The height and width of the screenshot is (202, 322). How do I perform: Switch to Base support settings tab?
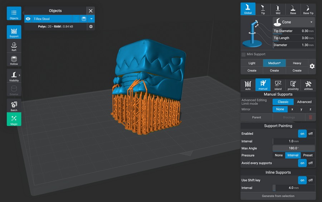293,9
